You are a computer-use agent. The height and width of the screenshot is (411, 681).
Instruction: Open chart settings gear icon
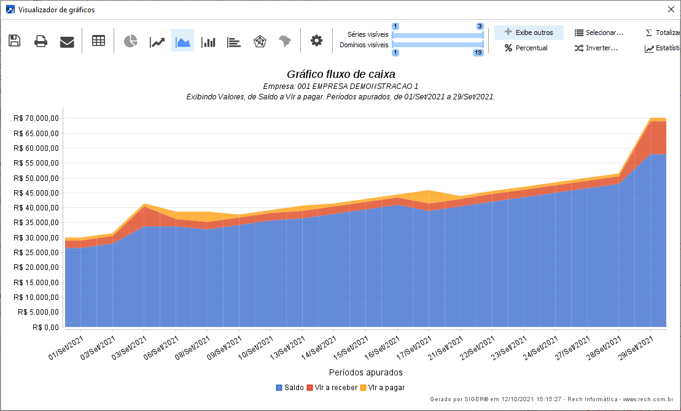point(316,40)
